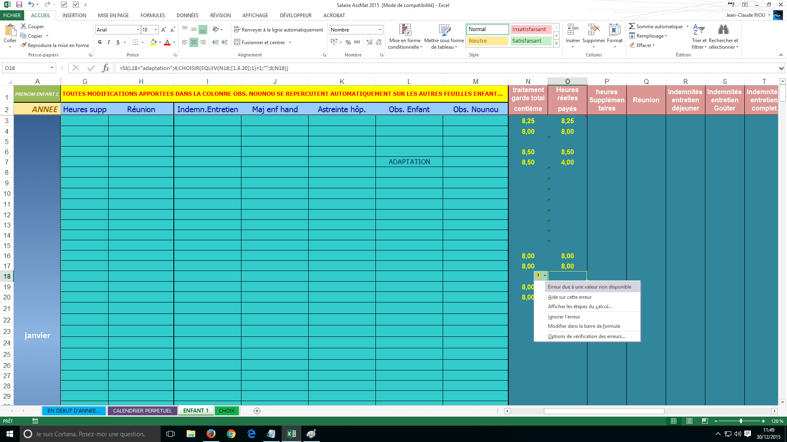This screenshot has height=442, width=787.
Task: Select the CALENDRIER PERPETUEL sheet tab
Action: (142, 410)
